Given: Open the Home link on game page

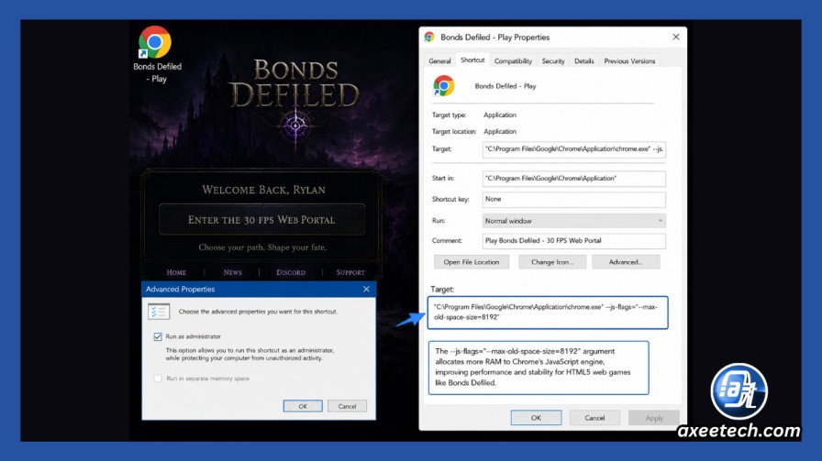Looking at the screenshot, I should [x=176, y=272].
